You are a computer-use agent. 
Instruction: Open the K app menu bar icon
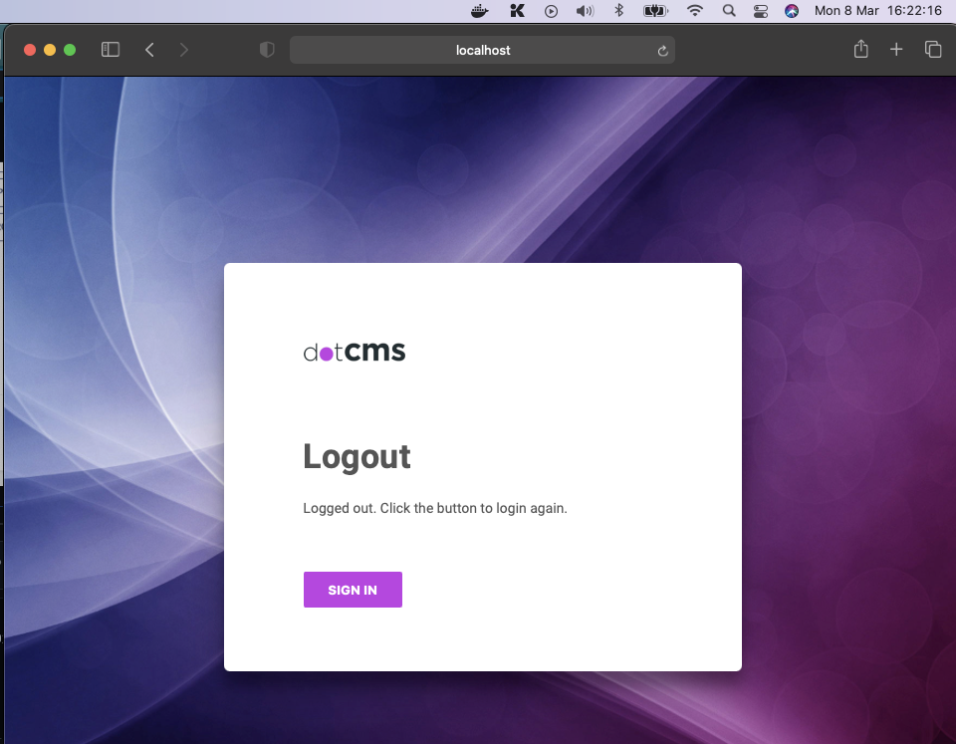coord(517,10)
